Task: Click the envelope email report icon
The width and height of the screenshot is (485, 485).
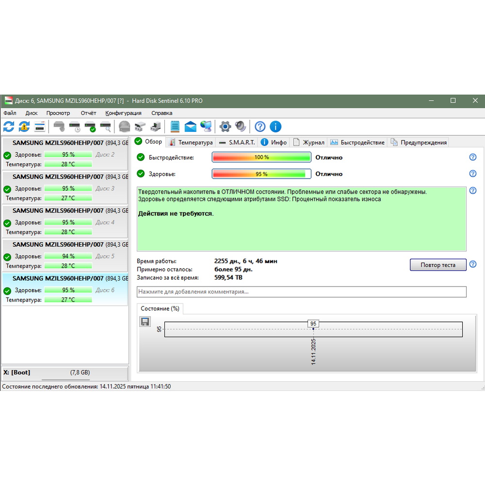Action: pyautogui.click(x=191, y=127)
